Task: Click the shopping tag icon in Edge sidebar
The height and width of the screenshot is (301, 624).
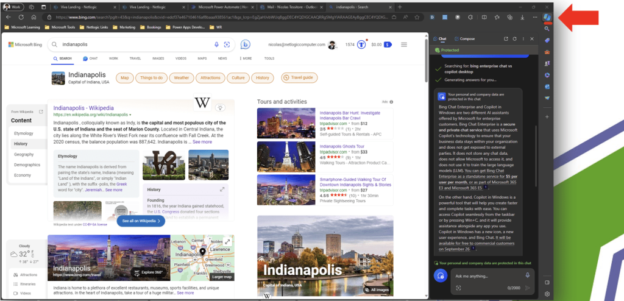Action: point(547,40)
